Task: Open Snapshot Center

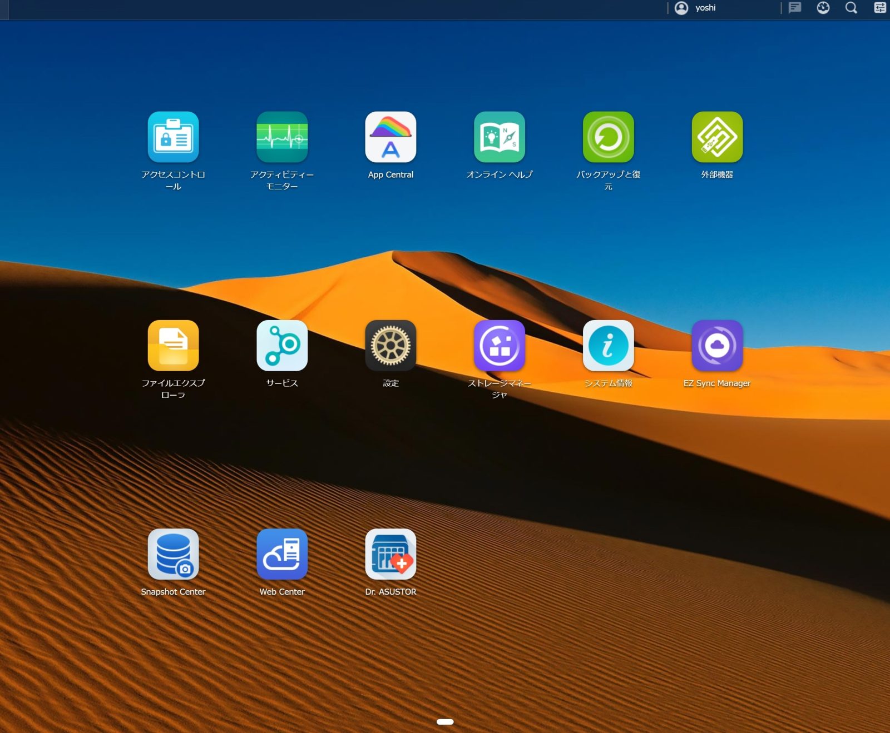Action: click(173, 554)
